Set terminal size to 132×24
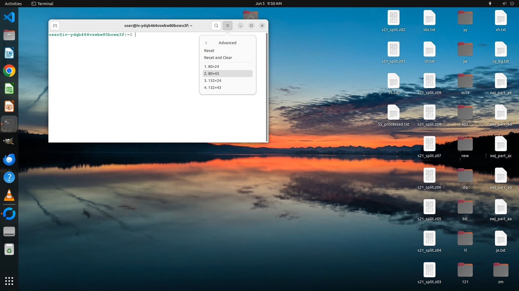 coord(213,81)
